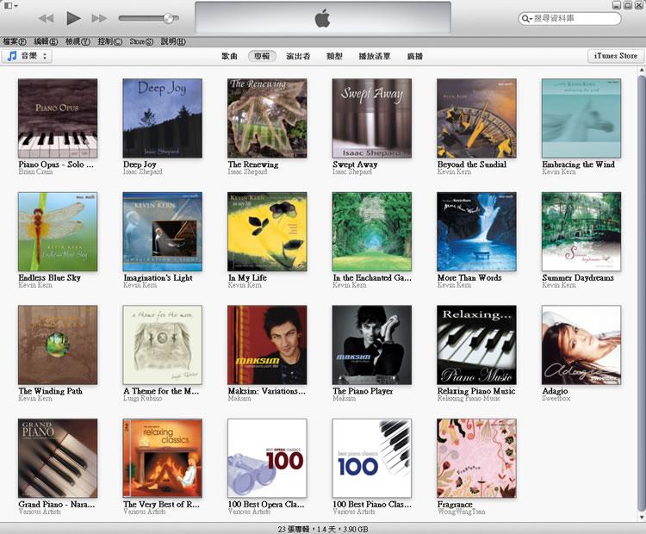Skip ahead with the Next track button

99,19
